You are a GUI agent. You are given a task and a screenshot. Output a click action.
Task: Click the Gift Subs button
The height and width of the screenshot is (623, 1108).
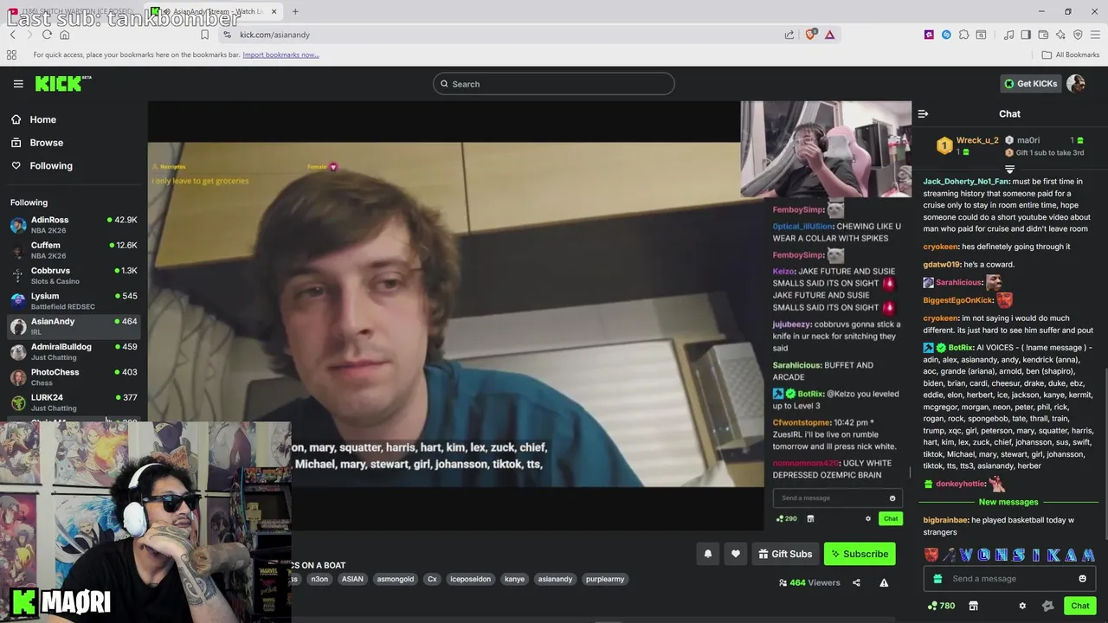point(785,554)
